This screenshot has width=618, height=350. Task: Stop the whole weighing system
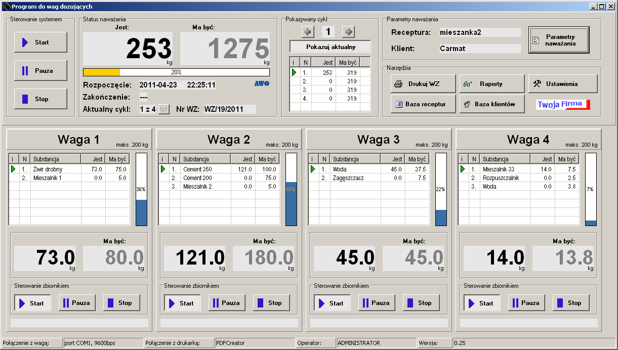[40, 99]
